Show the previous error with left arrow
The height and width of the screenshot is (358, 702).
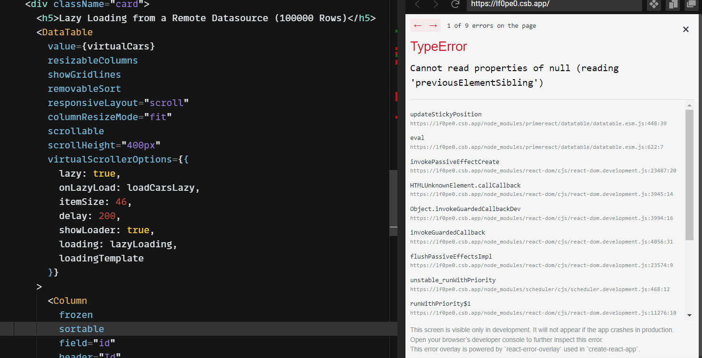point(418,26)
